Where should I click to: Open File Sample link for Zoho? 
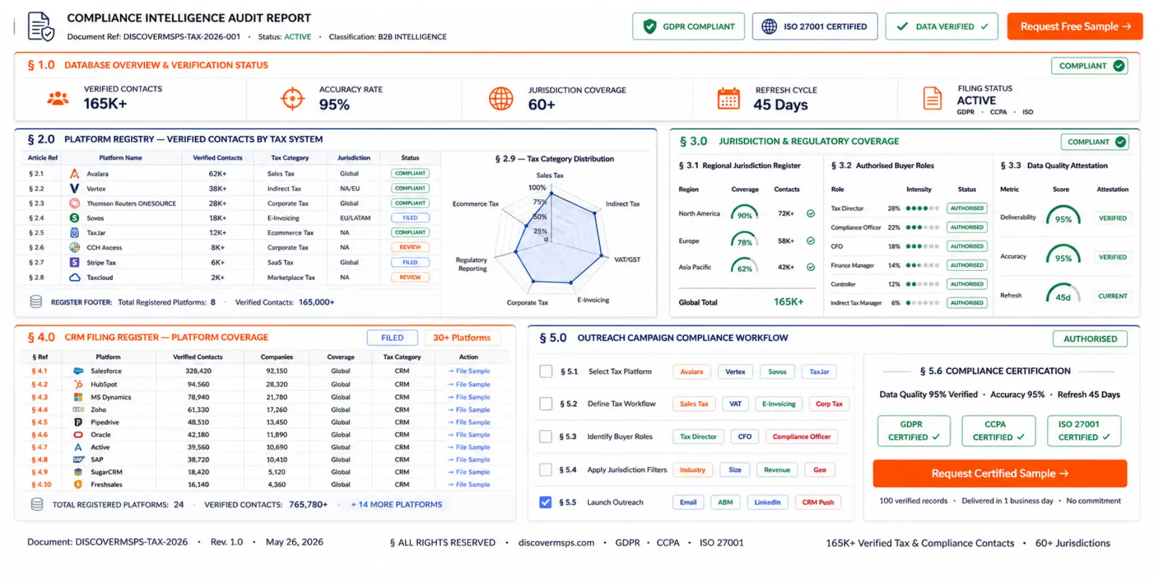(x=469, y=410)
